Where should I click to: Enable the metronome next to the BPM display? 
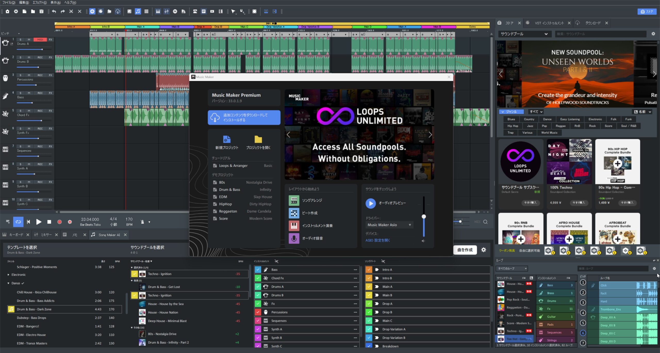click(142, 222)
